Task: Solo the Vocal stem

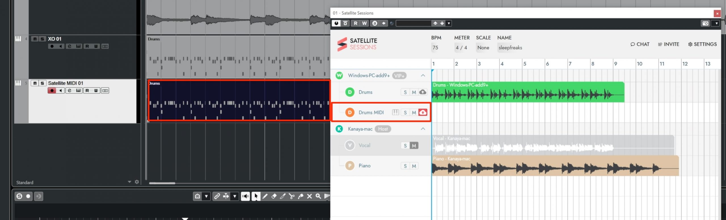Action: pos(405,146)
